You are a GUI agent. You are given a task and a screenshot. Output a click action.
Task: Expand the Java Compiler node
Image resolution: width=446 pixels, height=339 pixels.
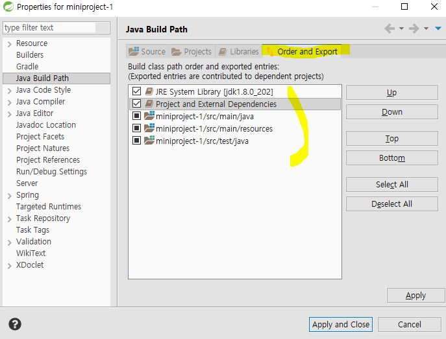9,102
